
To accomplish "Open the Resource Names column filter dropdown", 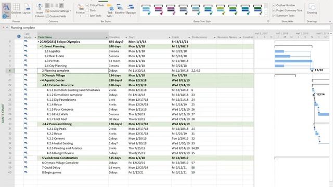I will [240, 37].
